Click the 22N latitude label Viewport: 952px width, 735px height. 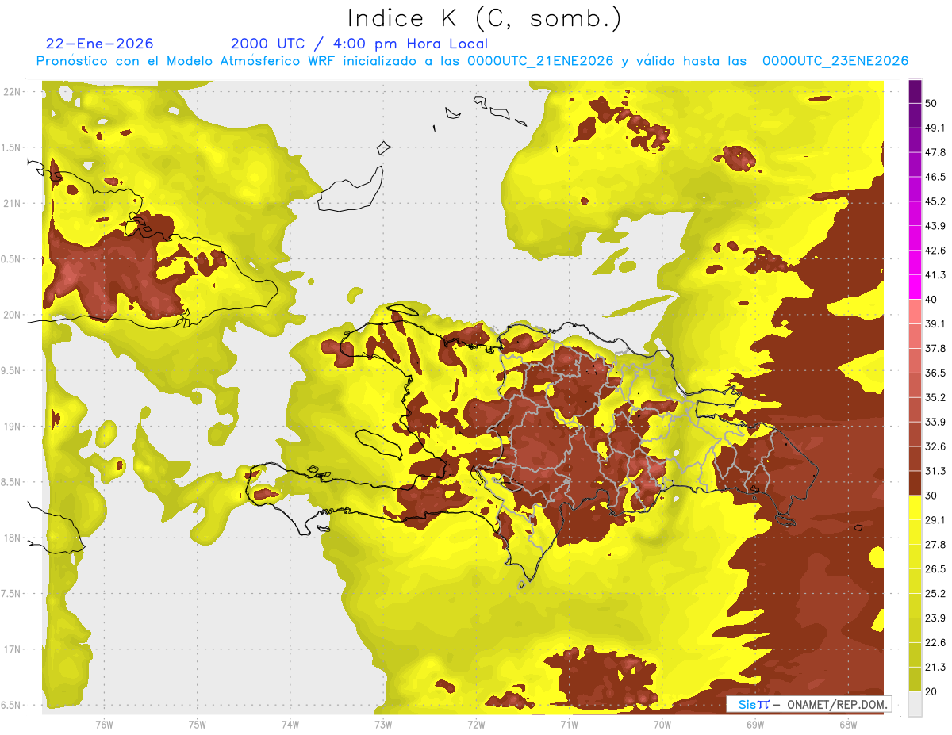click(x=13, y=92)
